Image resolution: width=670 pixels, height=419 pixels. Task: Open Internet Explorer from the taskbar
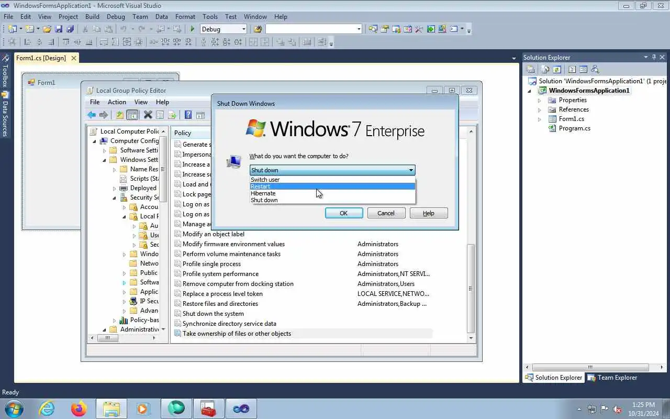[47, 408]
